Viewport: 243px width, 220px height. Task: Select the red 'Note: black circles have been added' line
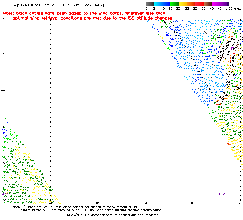point(84,13)
